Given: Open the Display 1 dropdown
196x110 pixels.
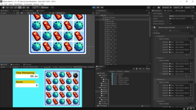Looking at the screenshot, I should pos(17,67).
